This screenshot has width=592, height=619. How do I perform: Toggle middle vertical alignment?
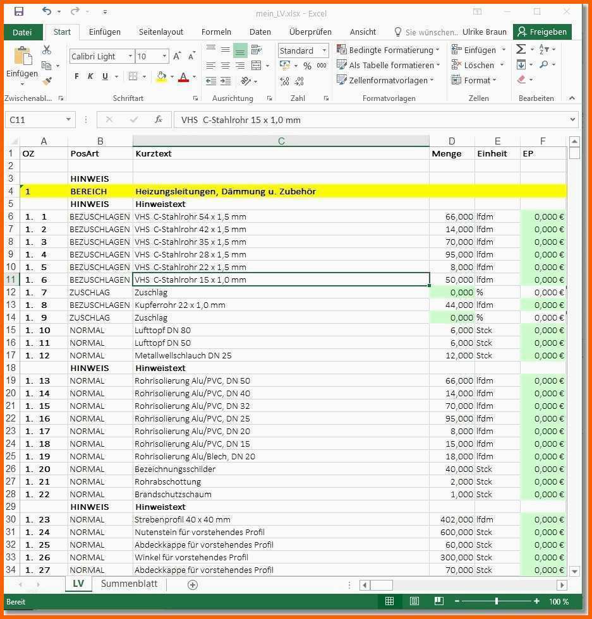coord(226,49)
